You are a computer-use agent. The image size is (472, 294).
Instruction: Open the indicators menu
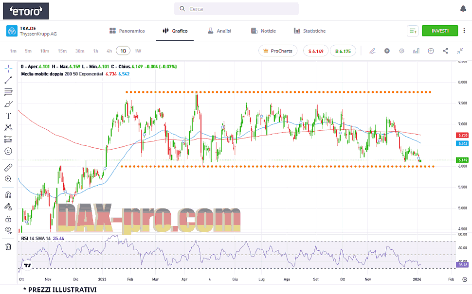coord(417,51)
